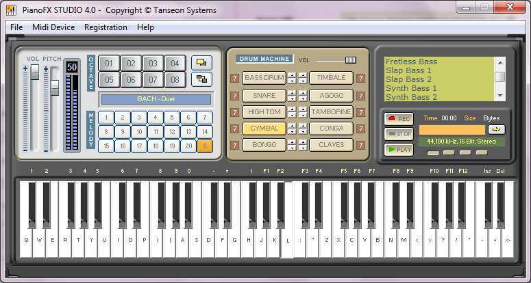
Task: Click the number box left of SNARE
Action: pos(235,96)
